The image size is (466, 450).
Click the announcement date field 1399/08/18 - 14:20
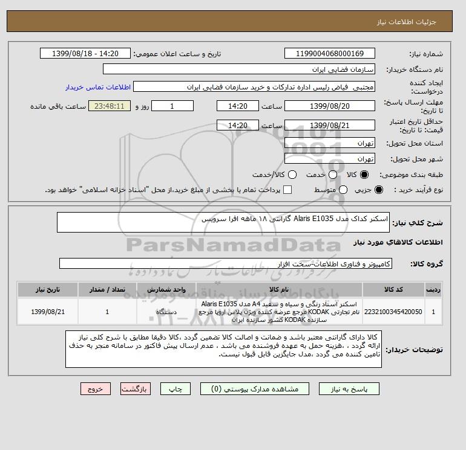pyautogui.click(x=85, y=53)
